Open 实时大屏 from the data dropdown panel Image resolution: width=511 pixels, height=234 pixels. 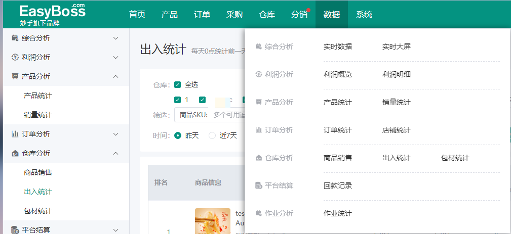click(396, 46)
